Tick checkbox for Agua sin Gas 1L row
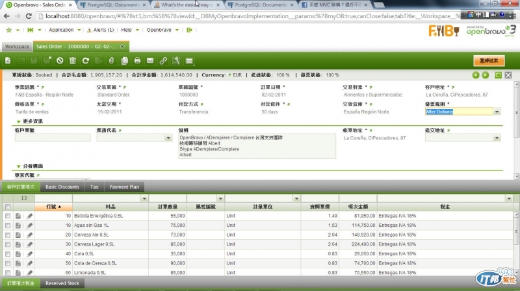Image resolution: width=520 pixels, height=291 pixels. [8, 226]
